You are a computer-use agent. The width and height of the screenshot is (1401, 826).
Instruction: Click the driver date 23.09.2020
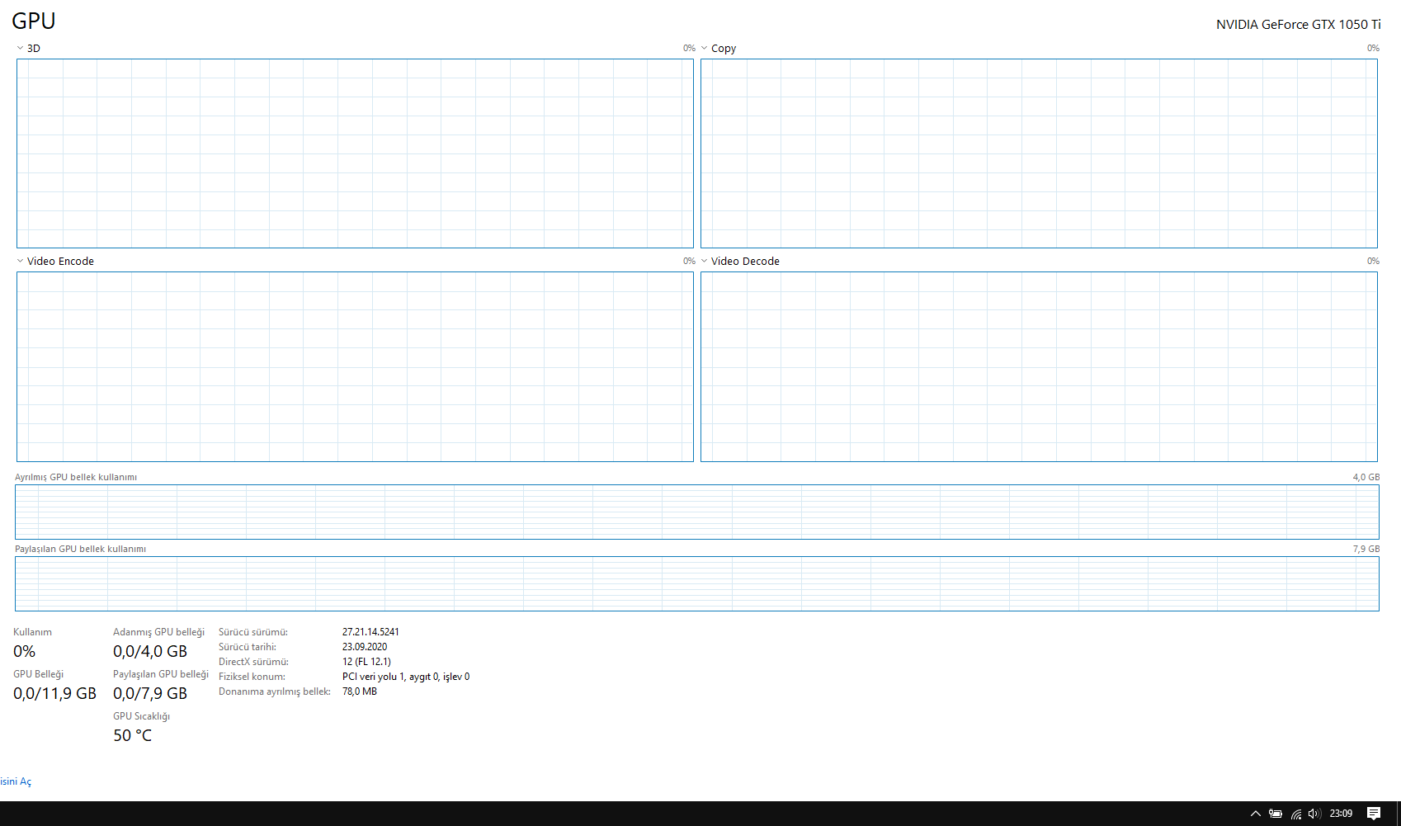(365, 647)
